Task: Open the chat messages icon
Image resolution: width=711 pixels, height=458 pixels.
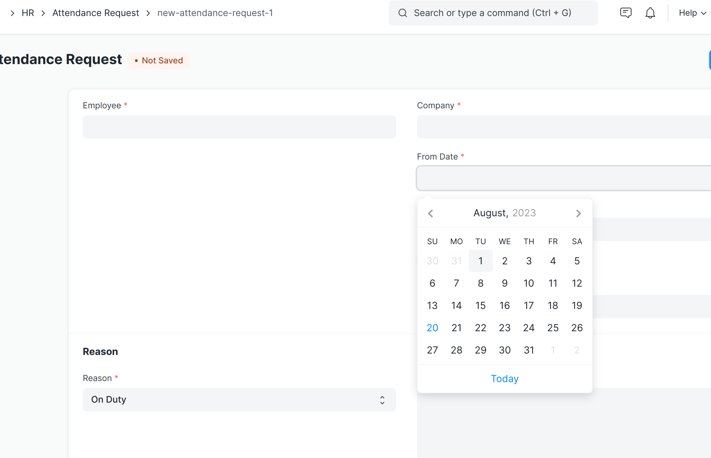Action: pyautogui.click(x=626, y=13)
